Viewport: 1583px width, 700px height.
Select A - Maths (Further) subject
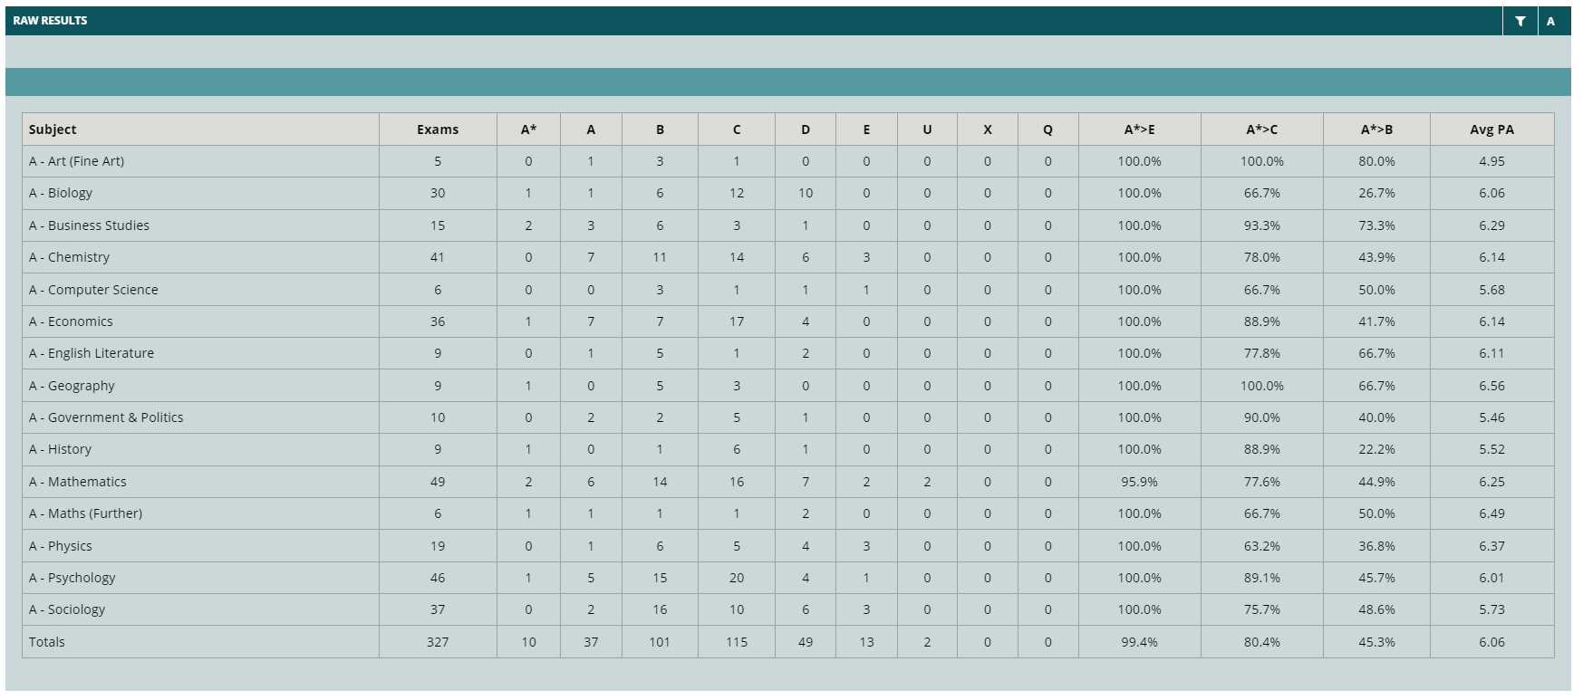point(85,513)
